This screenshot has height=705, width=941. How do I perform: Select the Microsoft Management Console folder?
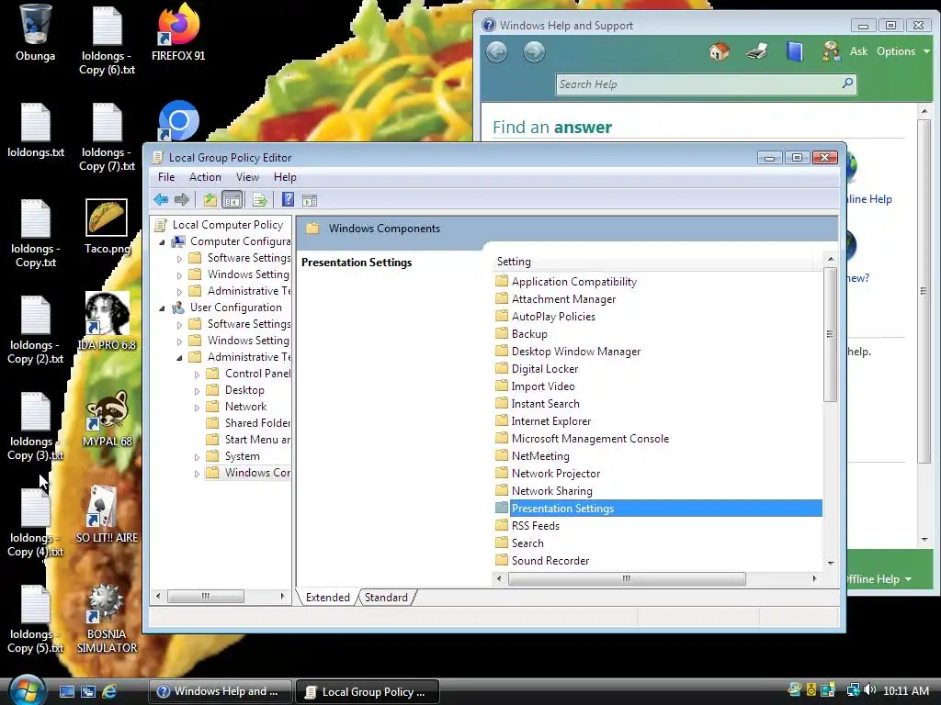click(x=590, y=438)
